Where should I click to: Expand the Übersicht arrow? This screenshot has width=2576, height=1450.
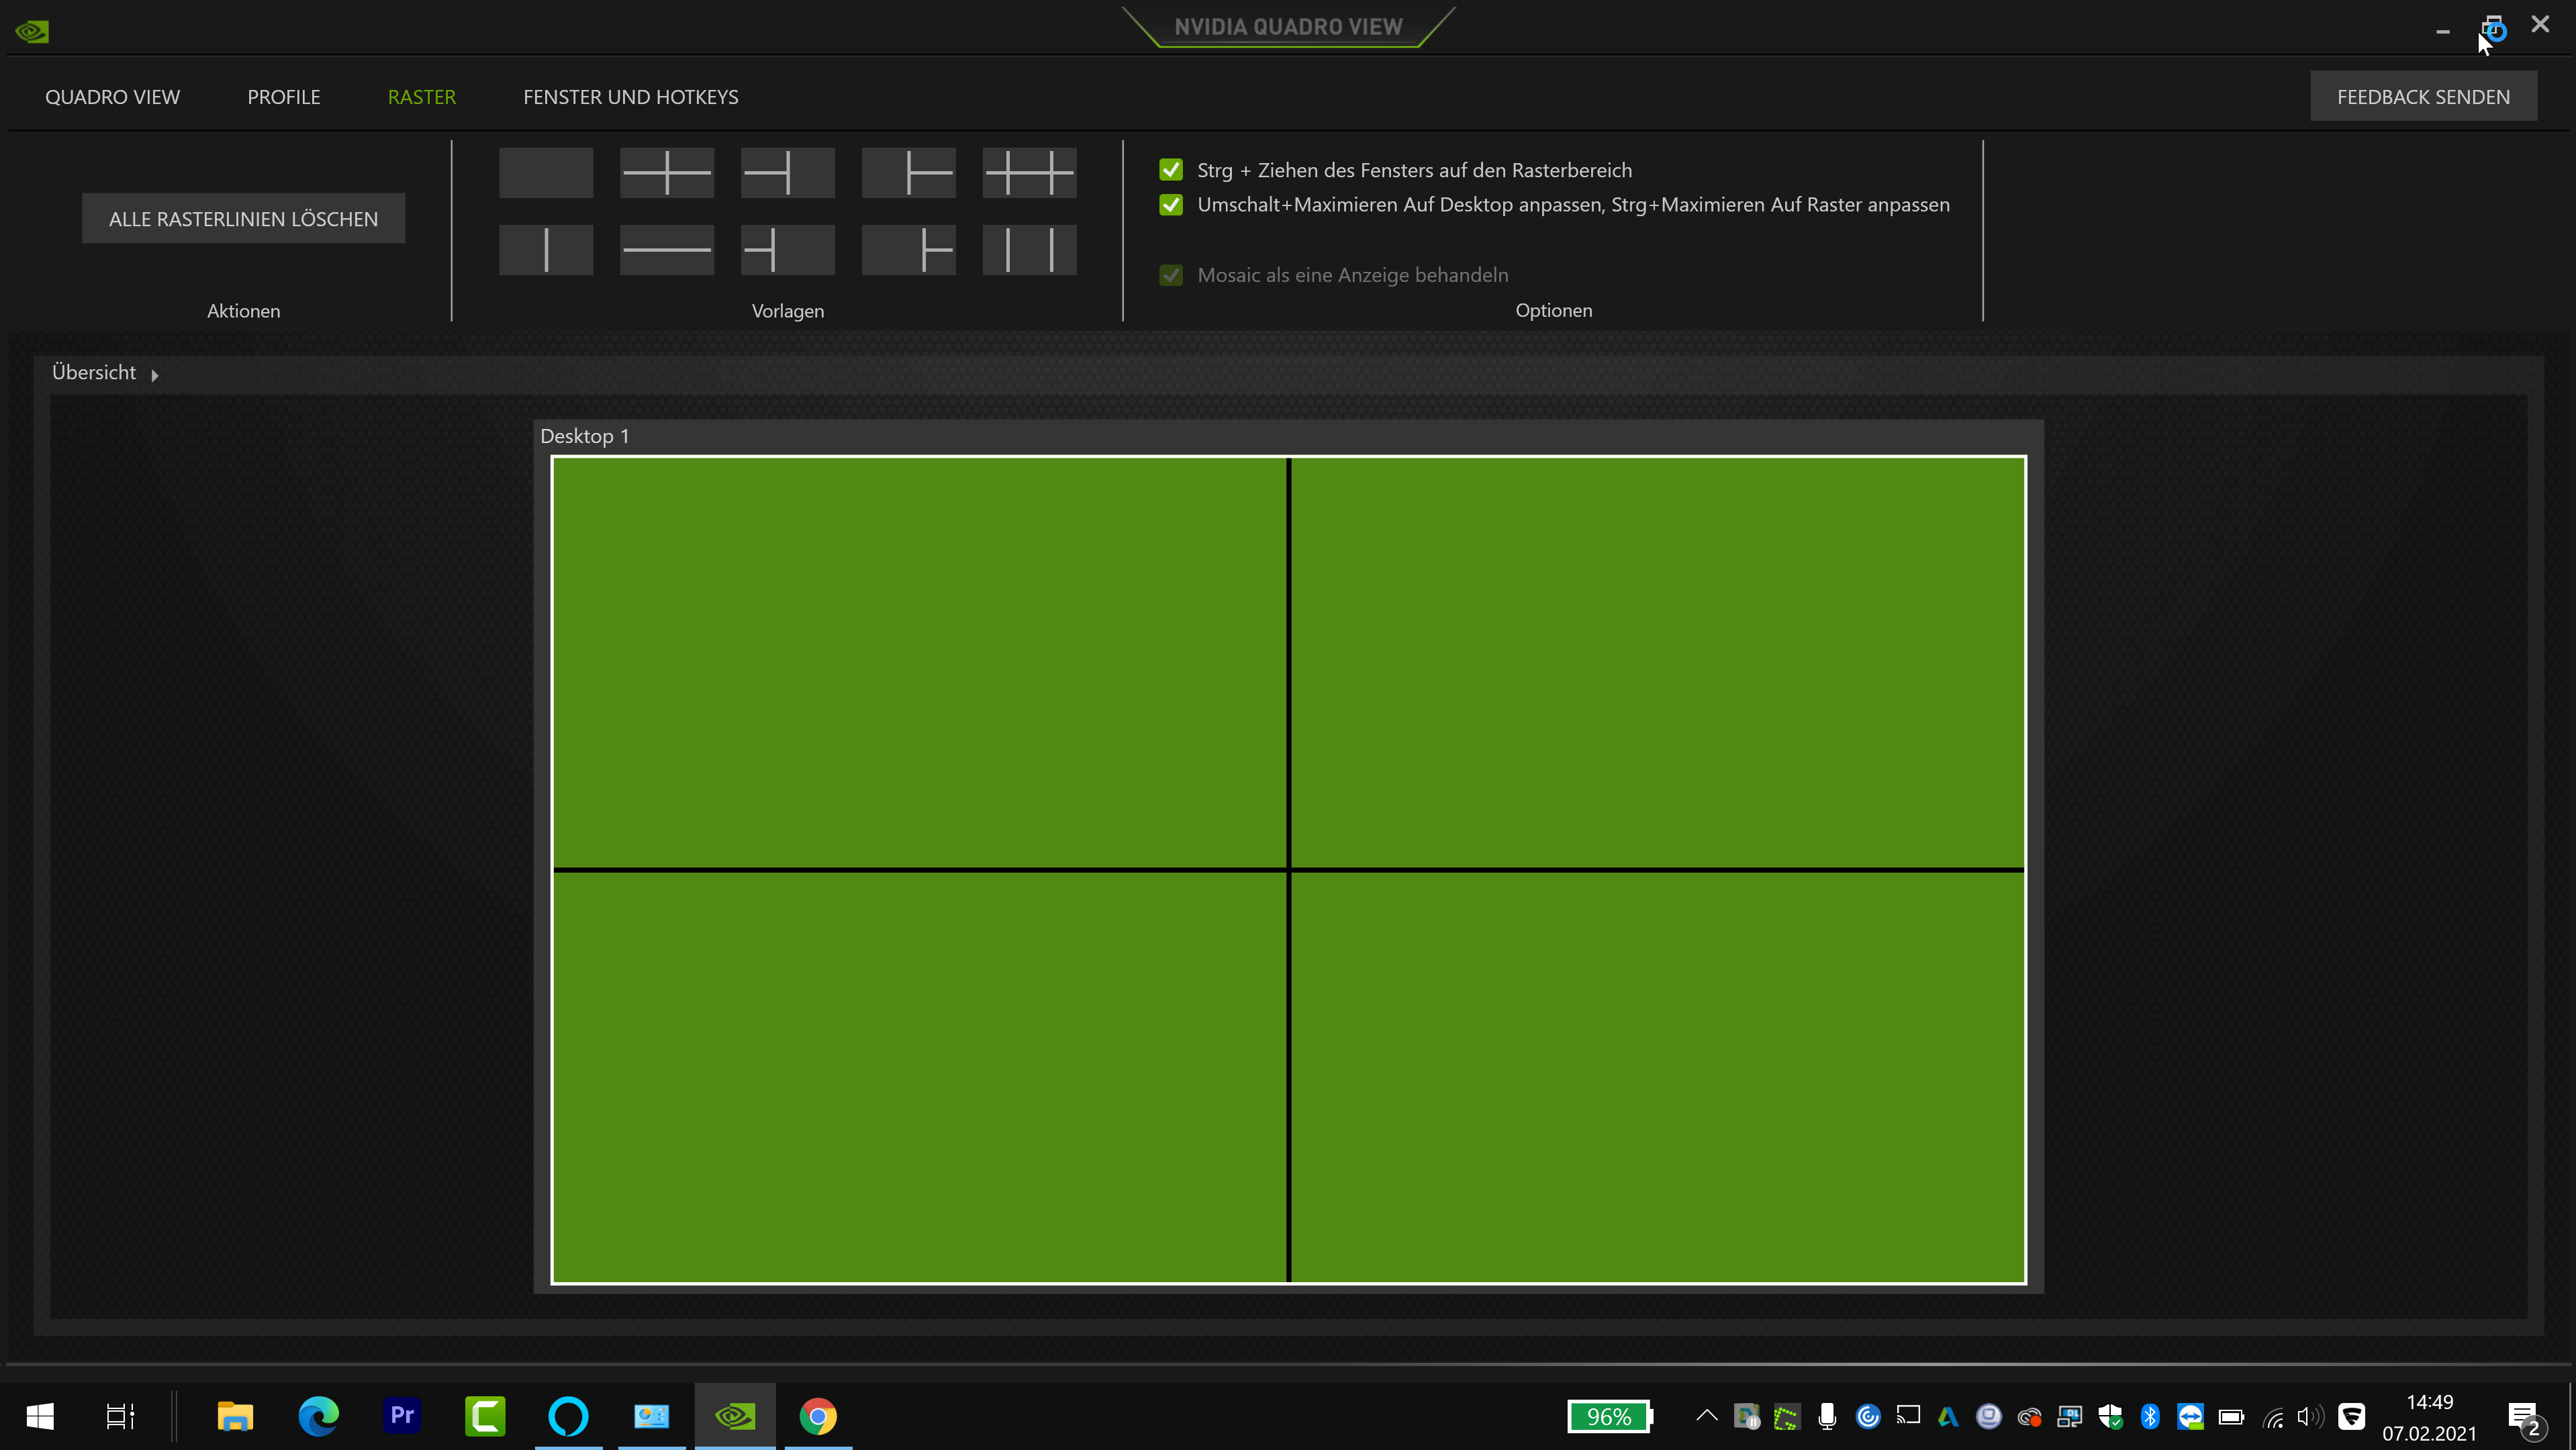click(x=155, y=375)
